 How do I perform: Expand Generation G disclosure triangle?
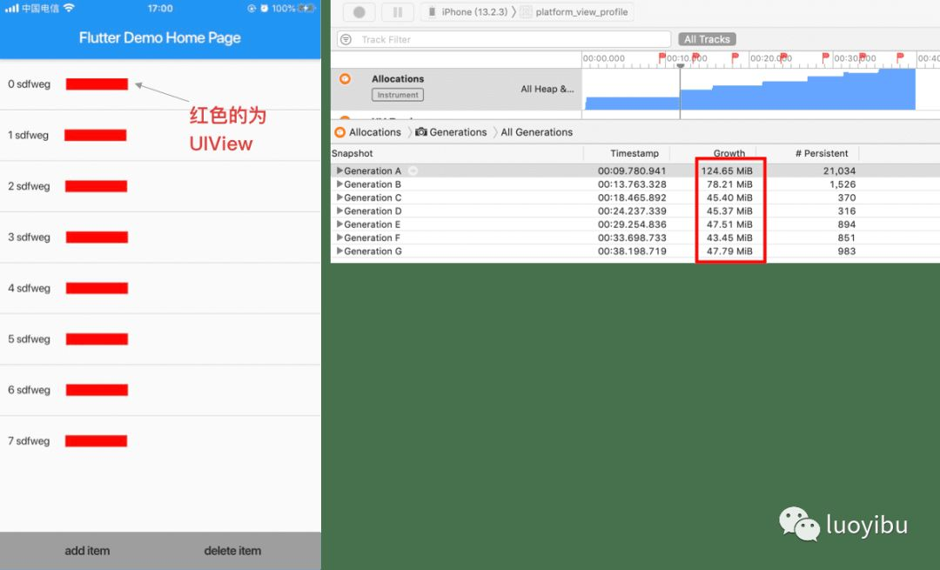[x=340, y=251]
